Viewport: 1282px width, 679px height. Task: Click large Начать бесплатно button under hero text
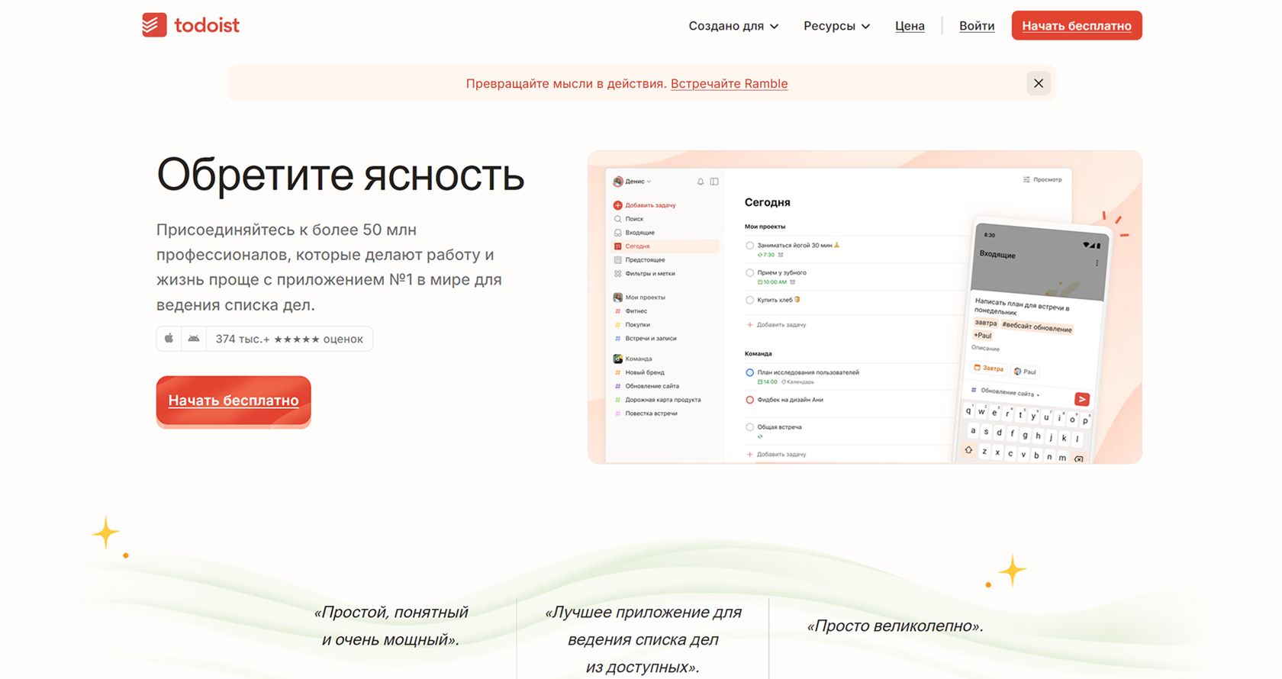click(x=234, y=401)
